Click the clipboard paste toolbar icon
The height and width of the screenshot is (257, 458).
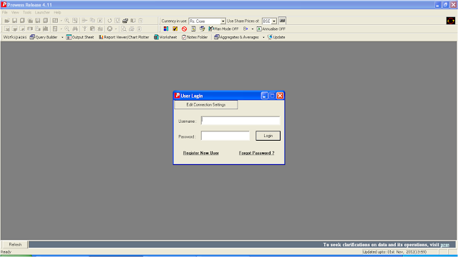92,29
